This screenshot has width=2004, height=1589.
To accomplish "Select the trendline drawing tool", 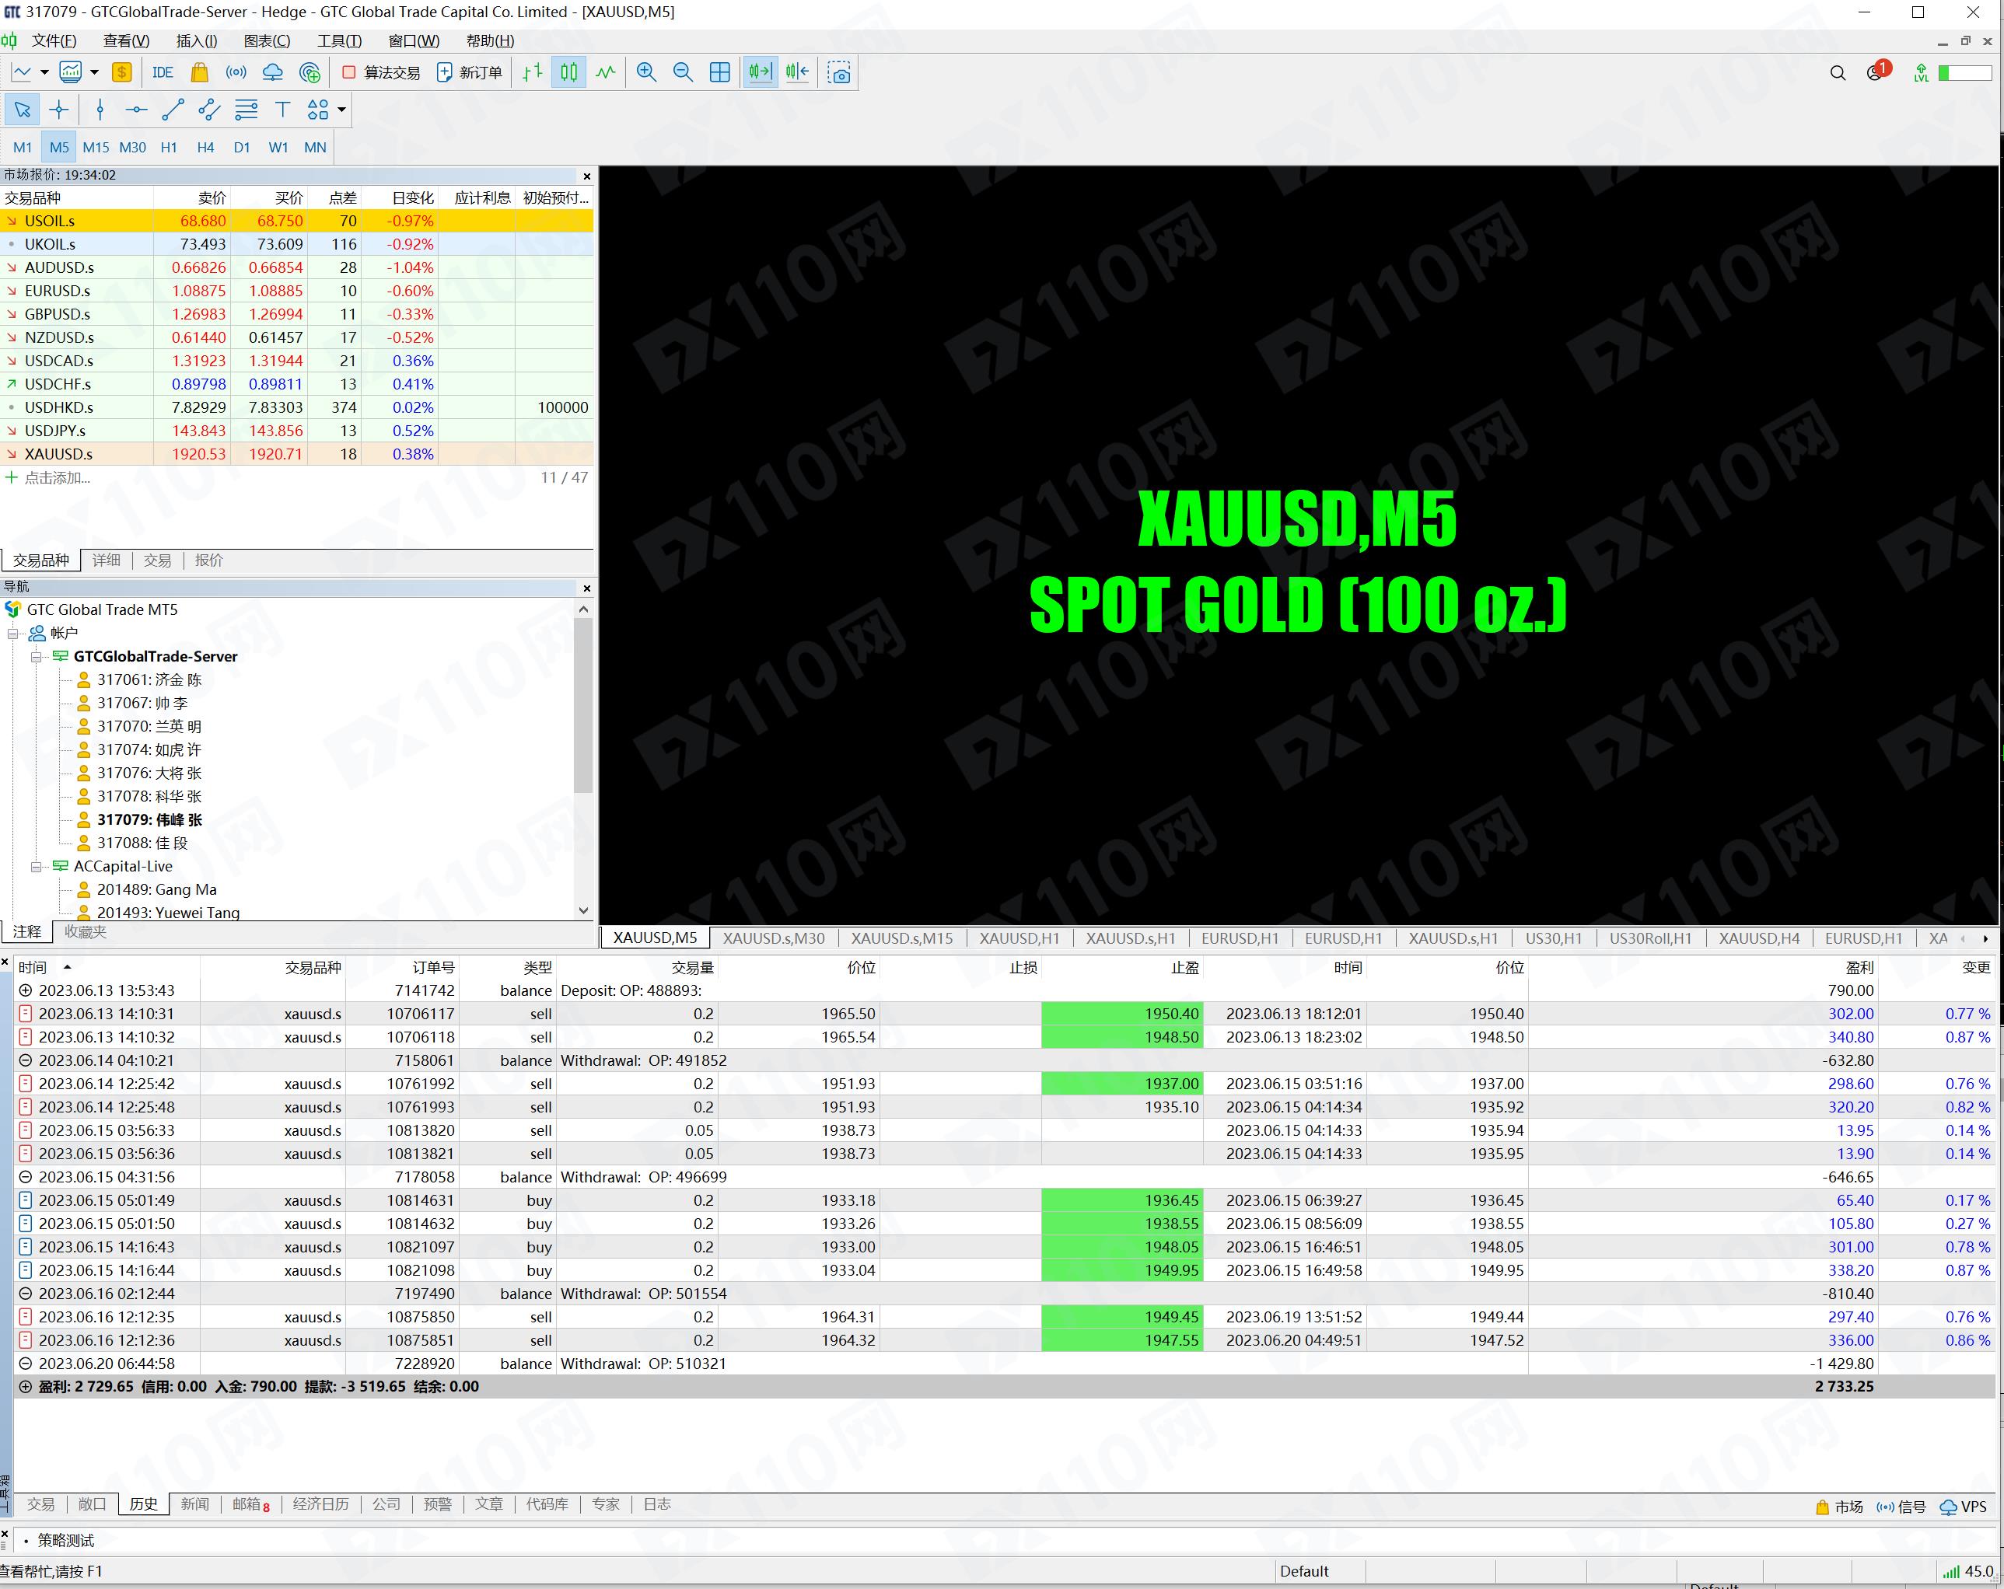I will tap(173, 110).
